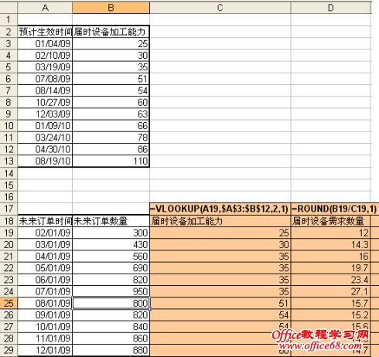This screenshot has height=357, width=379.
Task: Click demand value 14.3
Action: pos(331,245)
